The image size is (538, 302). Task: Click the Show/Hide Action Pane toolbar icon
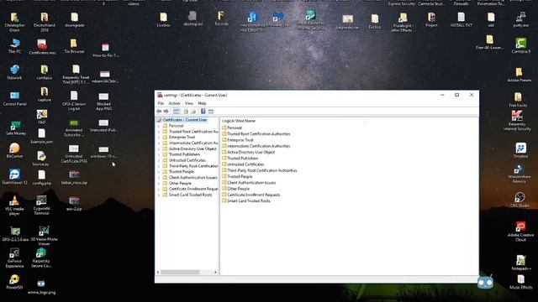[211, 112]
